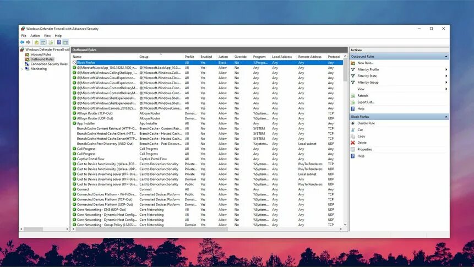The width and height of the screenshot is (474, 267).
Task: Click the blue Help toolbar icon
Action: (59, 42)
